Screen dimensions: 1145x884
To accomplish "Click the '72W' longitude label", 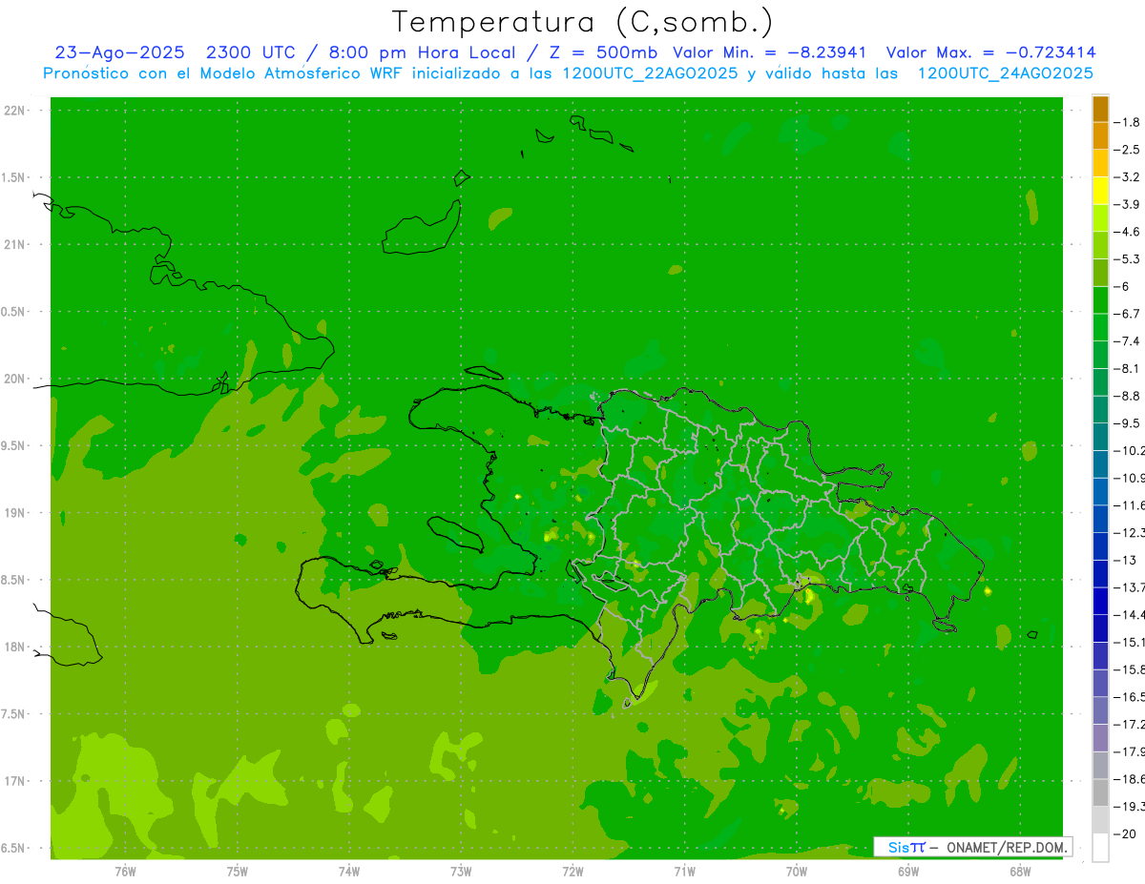I will 572,871.
